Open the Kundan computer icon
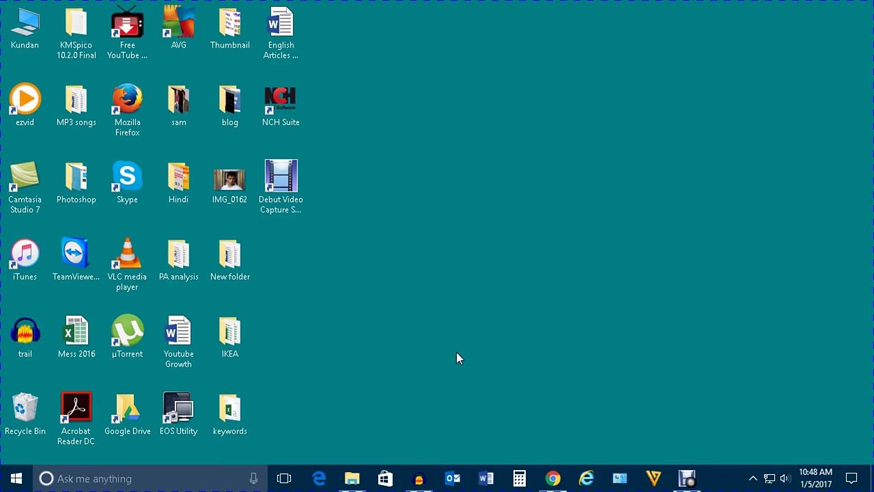The image size is (874, 492). pos(25,29)
